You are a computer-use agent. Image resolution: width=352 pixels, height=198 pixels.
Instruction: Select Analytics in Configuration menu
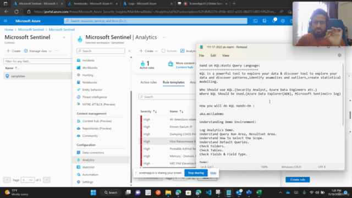88,160
